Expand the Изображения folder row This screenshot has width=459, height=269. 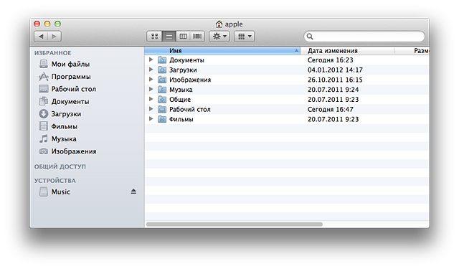[x=151, y=80]
